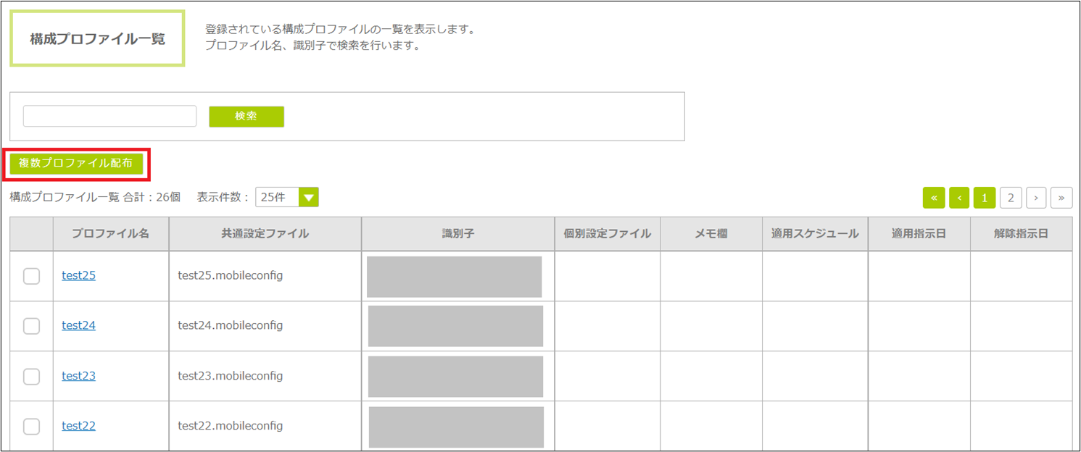Select page 1 in pagination

pyautogui.click(x=985, y=197)
